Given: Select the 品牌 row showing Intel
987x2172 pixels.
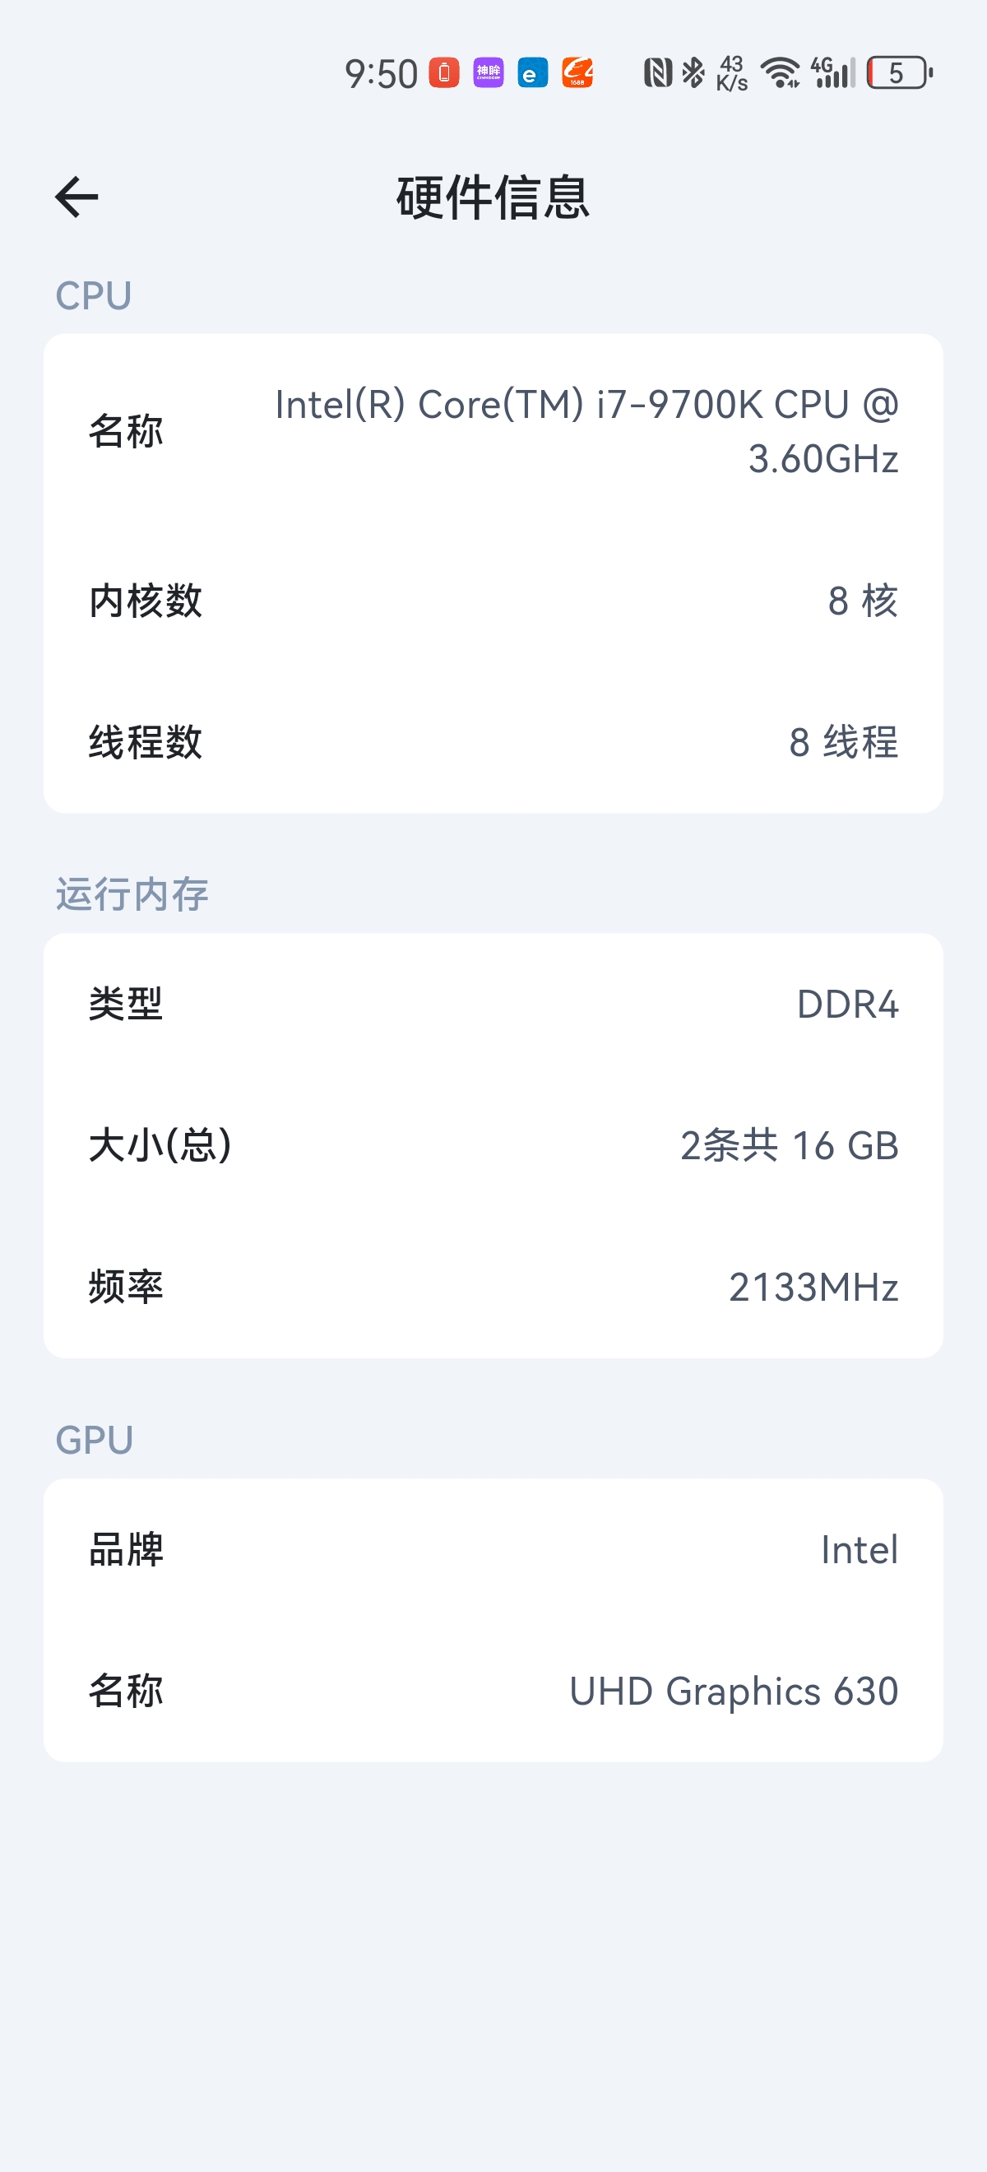Looking at the screenshot, I should pyautogui.click(x=493, y=1550).
